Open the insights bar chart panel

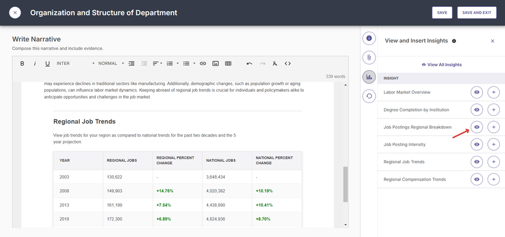coord(369,77)
